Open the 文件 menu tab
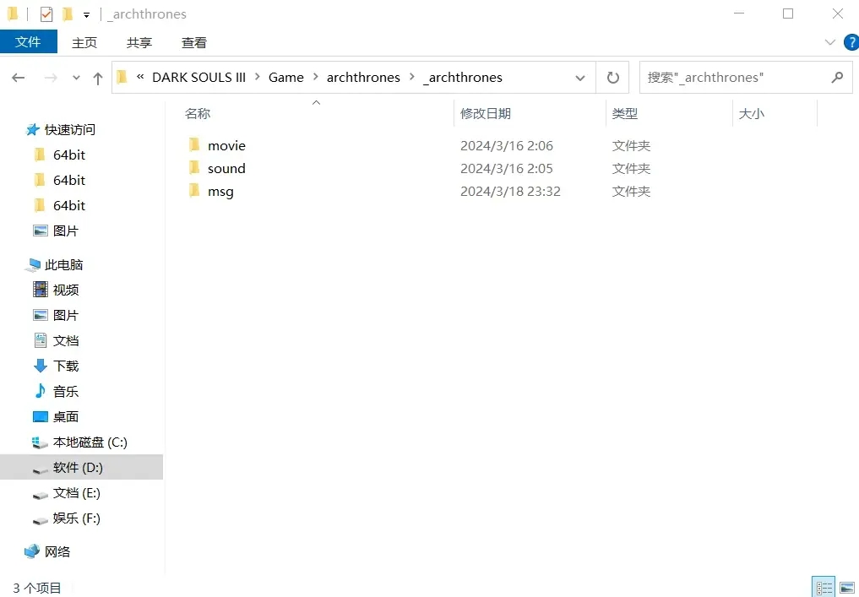This screenshot has height=597, width=859. click(x=29, y=42)
